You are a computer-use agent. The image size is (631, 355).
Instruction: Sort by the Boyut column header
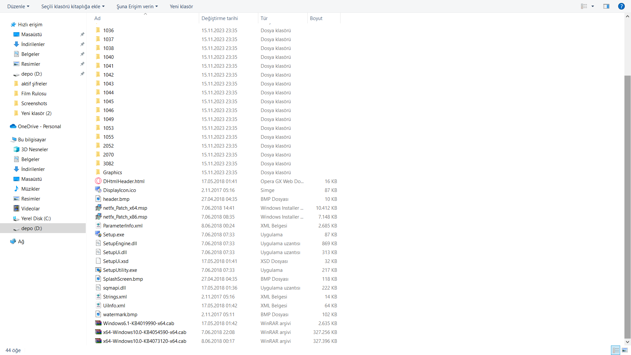[x=316, y=18]
